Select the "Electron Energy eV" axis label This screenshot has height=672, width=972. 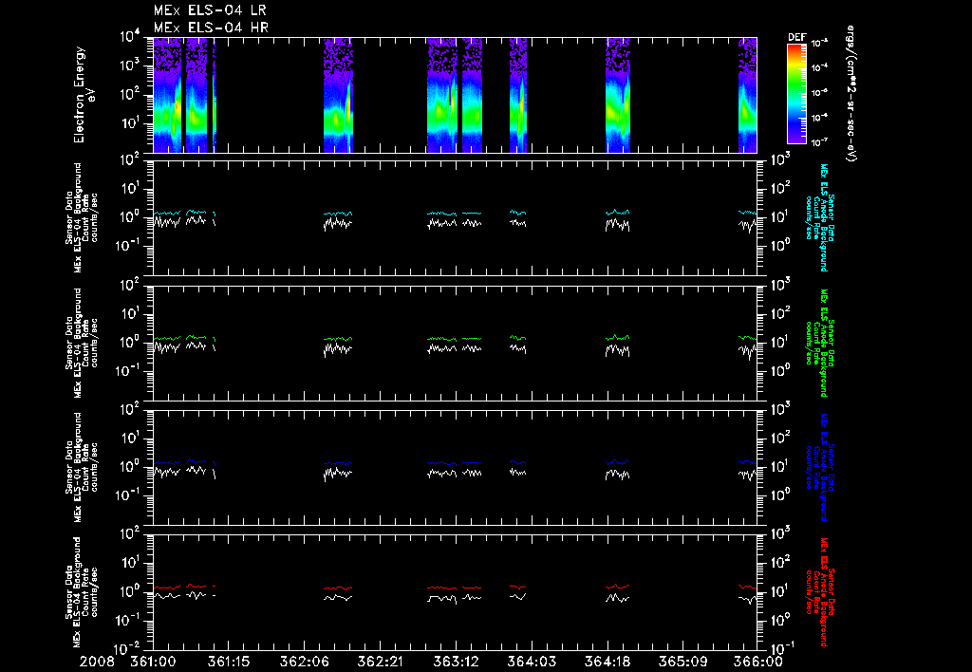pos(84,95)
